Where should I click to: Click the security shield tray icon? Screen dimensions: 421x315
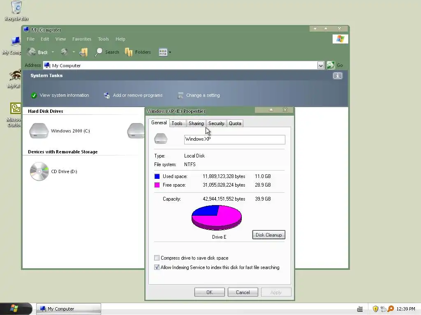[x=375, y=309]
